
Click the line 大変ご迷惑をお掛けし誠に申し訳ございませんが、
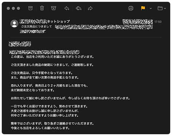pos(45,111)
